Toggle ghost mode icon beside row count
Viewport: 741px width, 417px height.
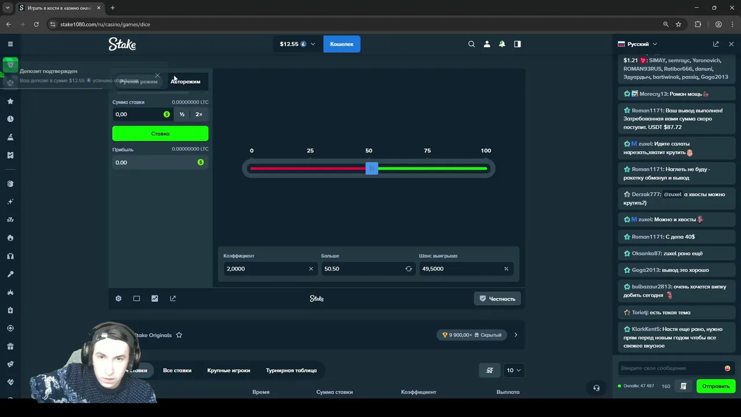tap(490, 370)
